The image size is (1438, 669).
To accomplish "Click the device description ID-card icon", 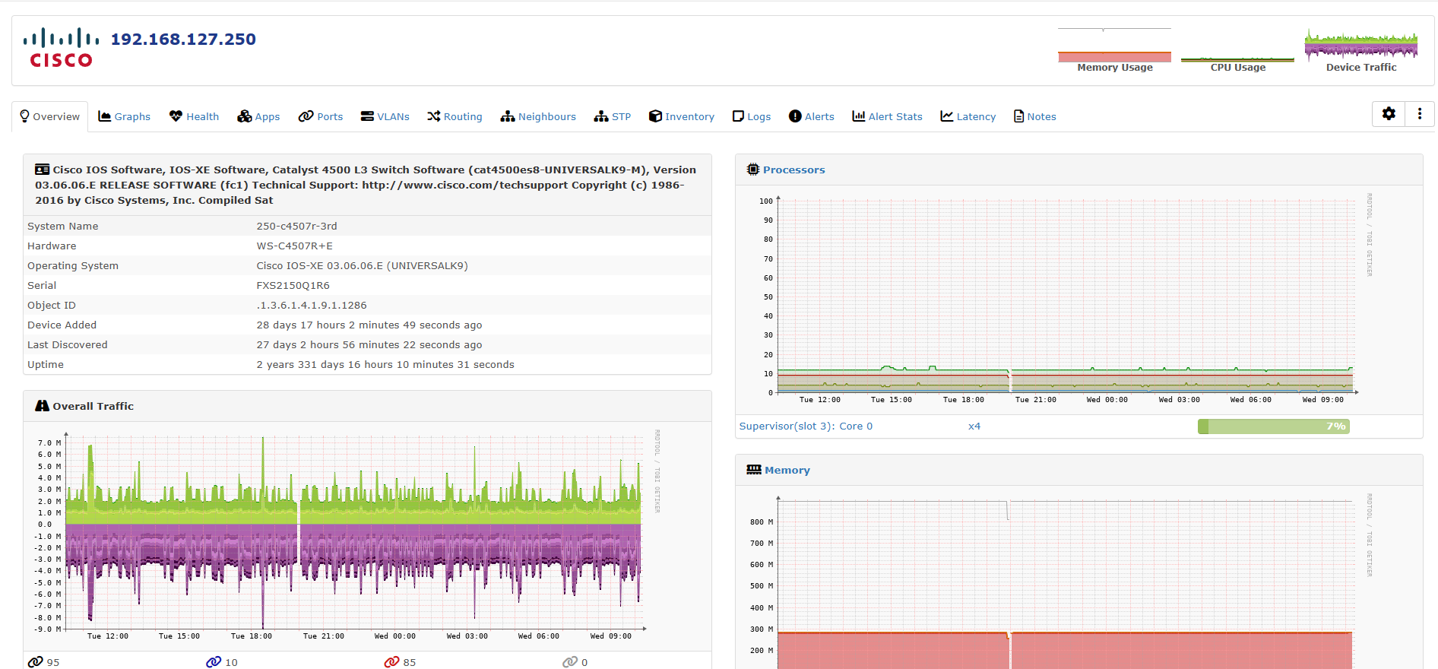I will 43,170.
